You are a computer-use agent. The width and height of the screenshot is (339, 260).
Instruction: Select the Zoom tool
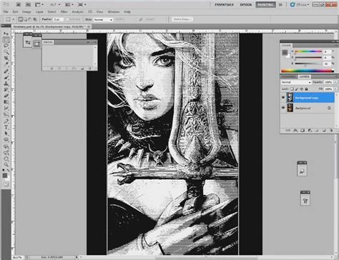6,165
